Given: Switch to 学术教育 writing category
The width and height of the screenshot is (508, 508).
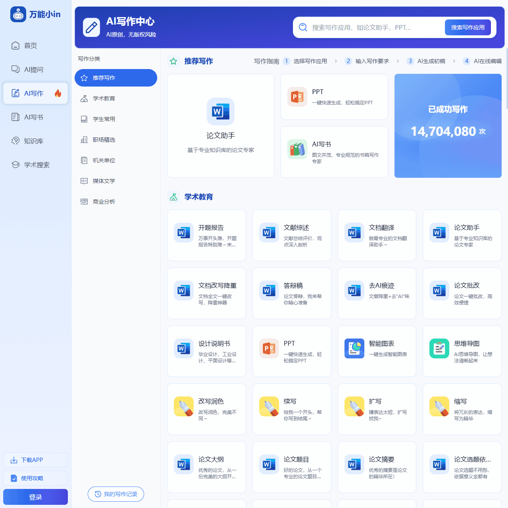Looking at the screenshot, I should (104, 98).
